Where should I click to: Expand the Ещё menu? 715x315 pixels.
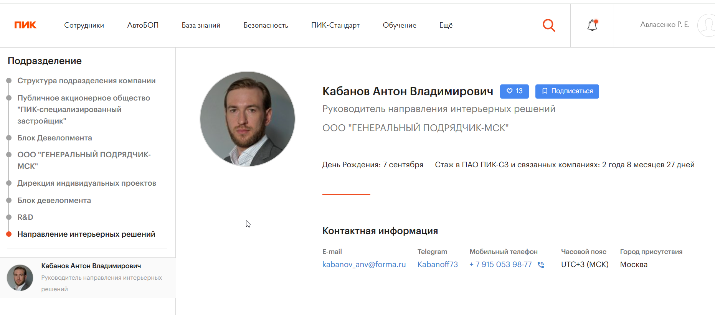click(x=446, y=25)
